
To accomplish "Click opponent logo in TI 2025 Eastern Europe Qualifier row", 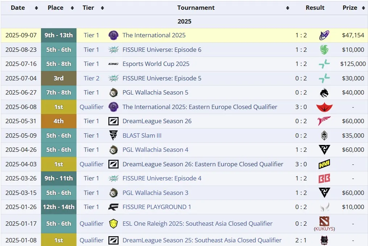I will pyautogui.click(x=324, y=107).
